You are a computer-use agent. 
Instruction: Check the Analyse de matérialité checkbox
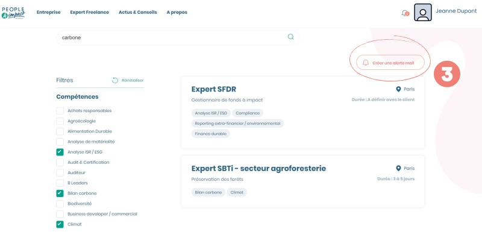(x=60, y=142)
